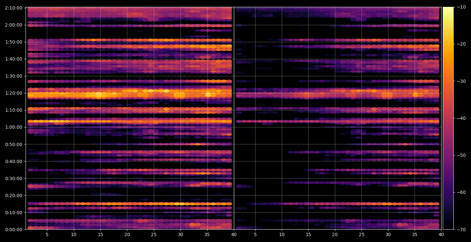Click the −50 colorbar tick label
This screenshot has width=471, height=242.
(461, 155)
